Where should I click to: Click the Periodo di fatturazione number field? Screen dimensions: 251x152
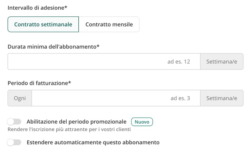tap(116, 98)
